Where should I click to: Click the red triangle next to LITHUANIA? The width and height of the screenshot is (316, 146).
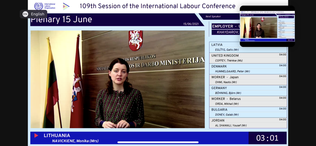[x=36, y=135]
